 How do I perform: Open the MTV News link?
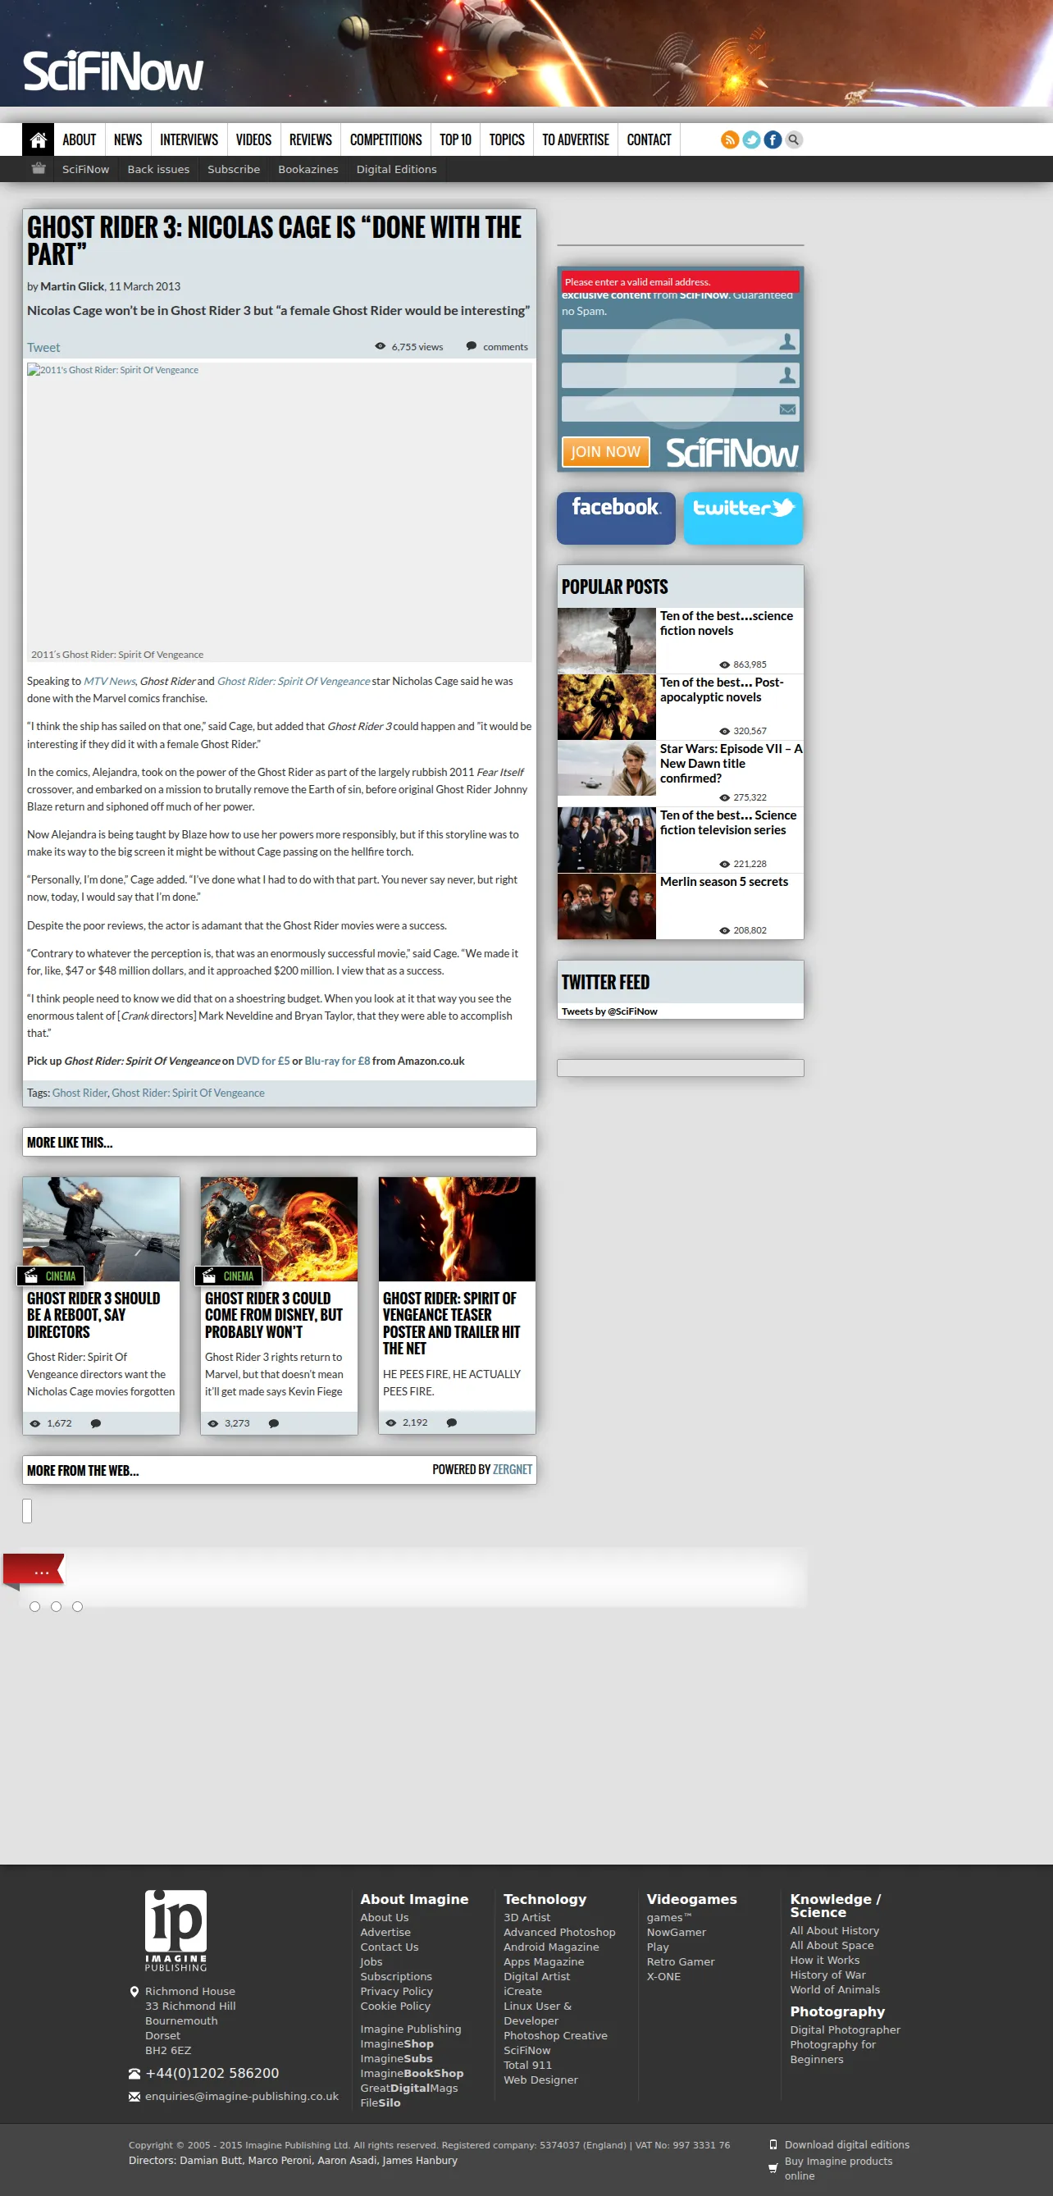pyautogui.click(x=109, y=681)
